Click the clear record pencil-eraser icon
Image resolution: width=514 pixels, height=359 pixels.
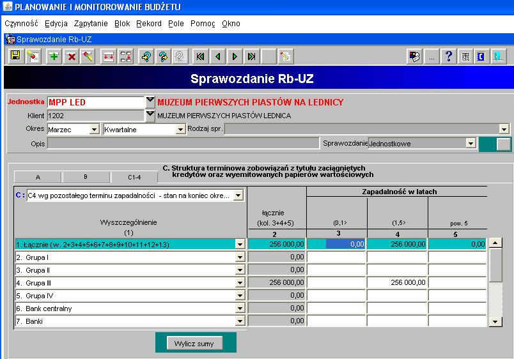(x=88, y=56)
